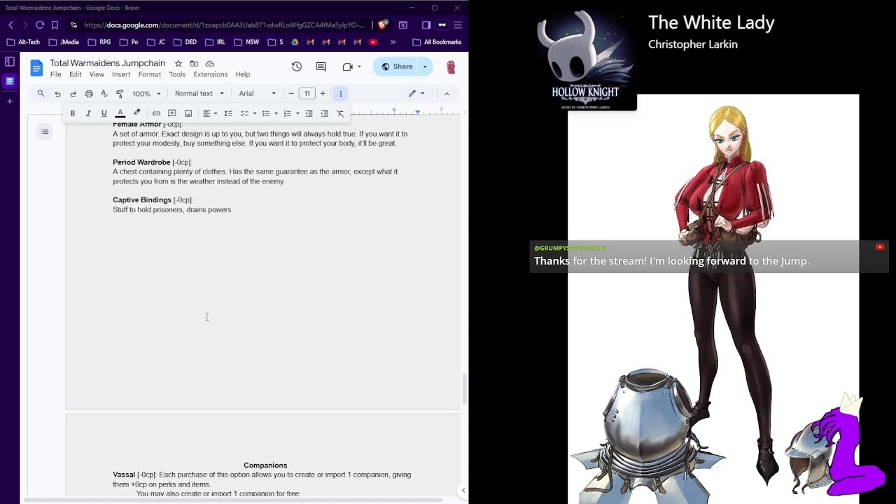Open the 100% zoom dropdown

tap(146, 94)
